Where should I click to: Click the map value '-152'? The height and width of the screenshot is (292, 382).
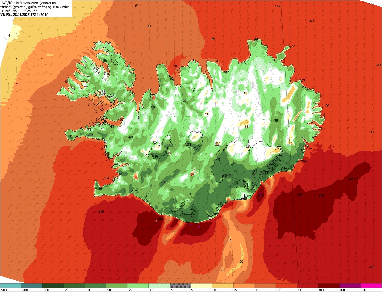191,217
